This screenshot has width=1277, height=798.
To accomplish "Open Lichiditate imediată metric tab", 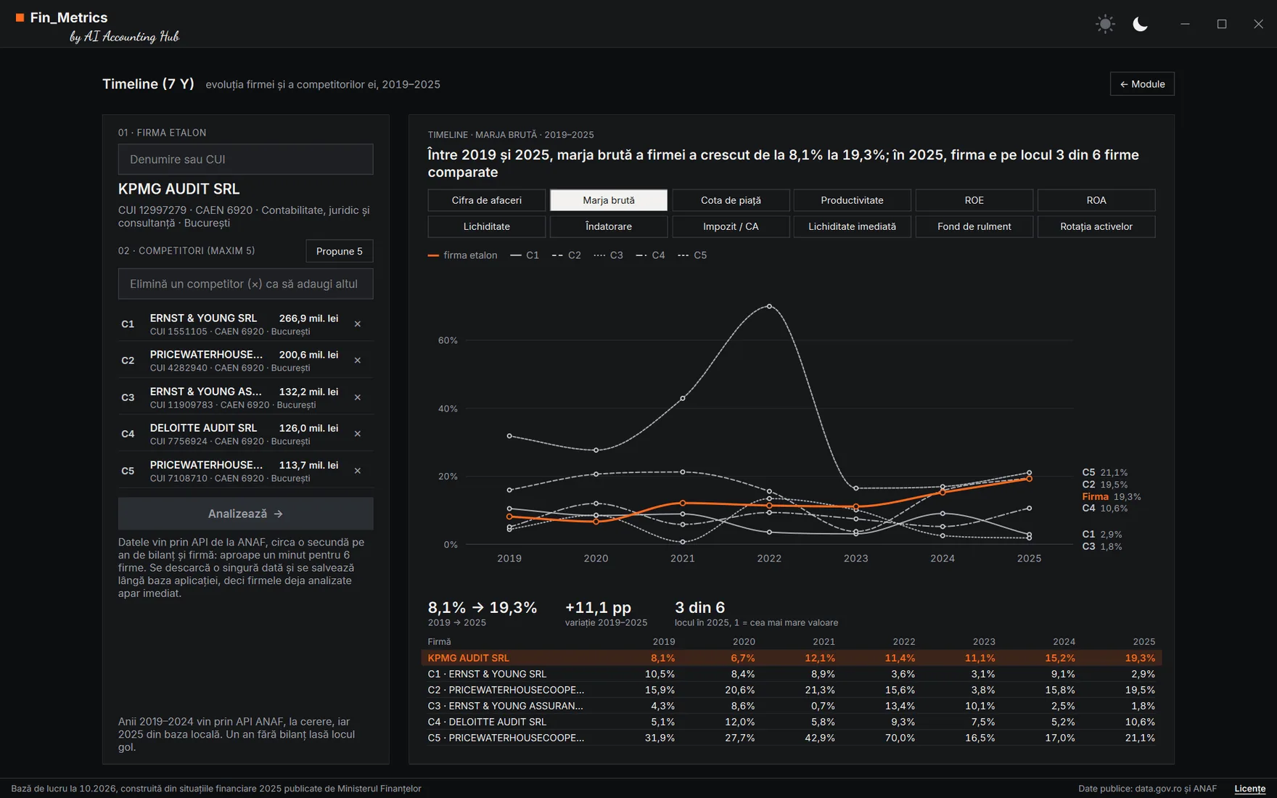I will [852, 226].
